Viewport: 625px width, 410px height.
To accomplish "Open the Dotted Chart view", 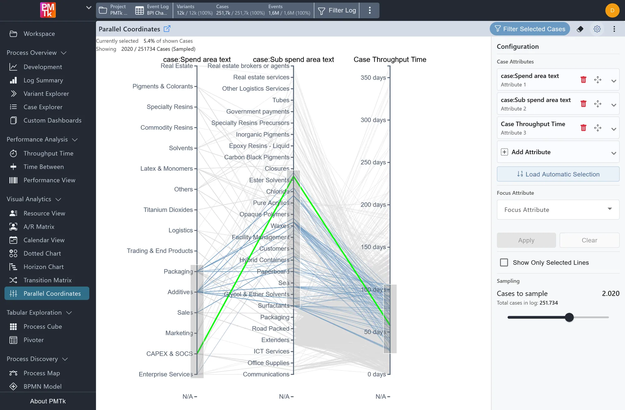I will click(42, 253).
